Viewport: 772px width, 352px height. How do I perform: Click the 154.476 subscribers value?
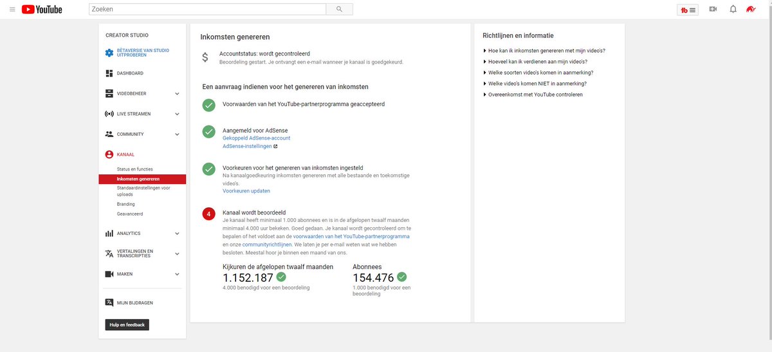(373, 278)
